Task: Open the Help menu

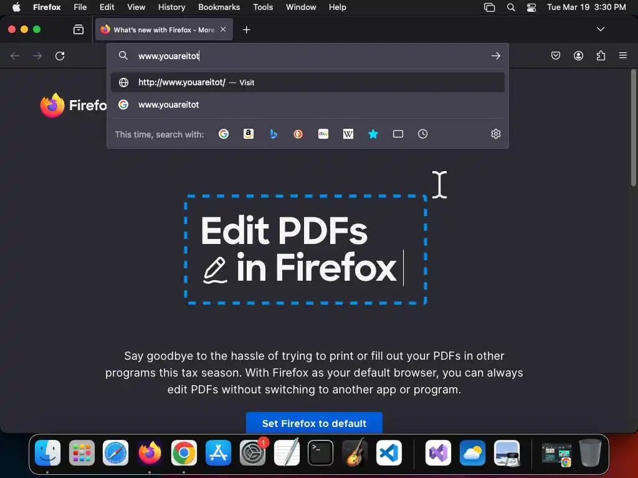Action: [x=337, y=7]
